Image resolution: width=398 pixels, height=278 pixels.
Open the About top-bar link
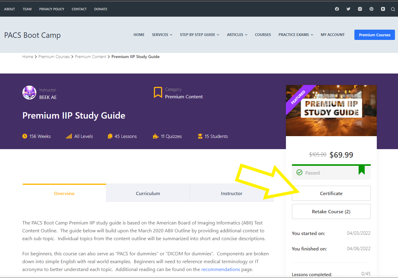point(9,9)
